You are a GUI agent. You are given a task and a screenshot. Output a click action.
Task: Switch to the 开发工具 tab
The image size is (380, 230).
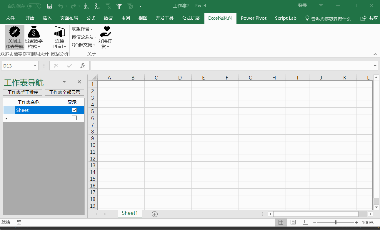[165, 18]
